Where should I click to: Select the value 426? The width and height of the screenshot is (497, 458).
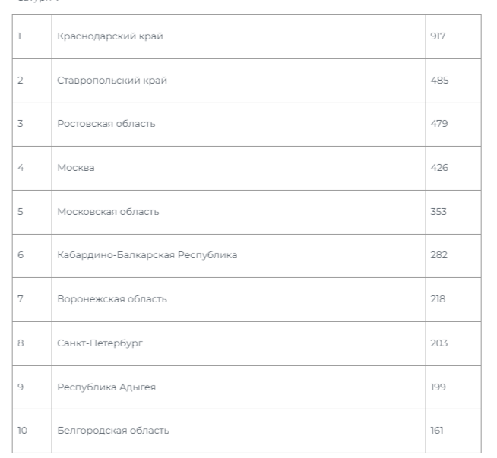coord(439,168)
